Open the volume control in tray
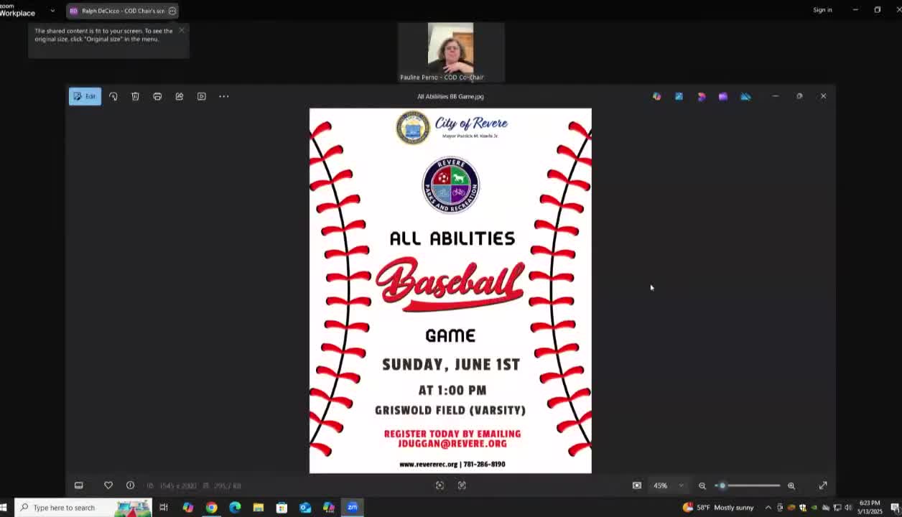 click(x=848, y=508)
